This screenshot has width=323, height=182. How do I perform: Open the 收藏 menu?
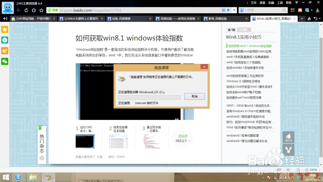pos(271,3)
